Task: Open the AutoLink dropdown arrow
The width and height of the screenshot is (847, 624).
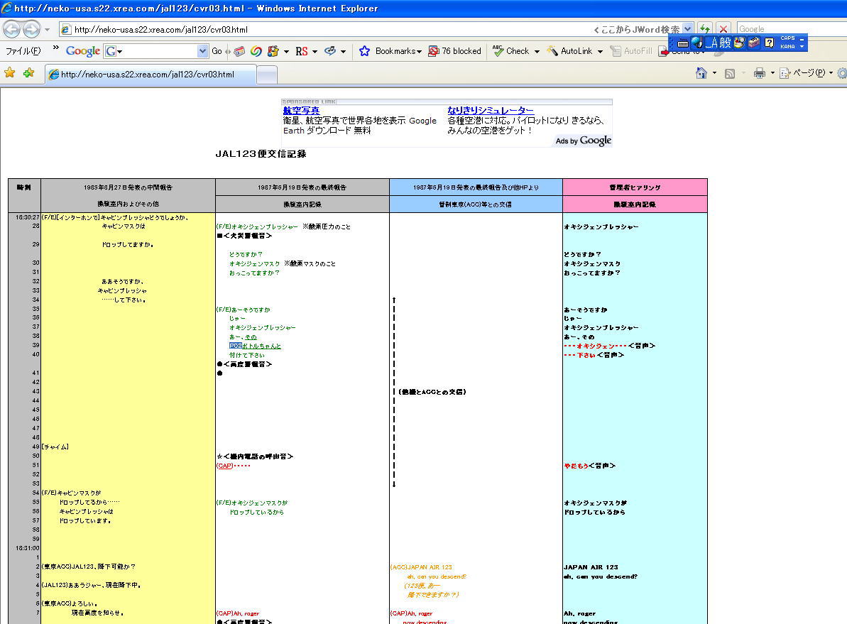Action: point(600,52)
